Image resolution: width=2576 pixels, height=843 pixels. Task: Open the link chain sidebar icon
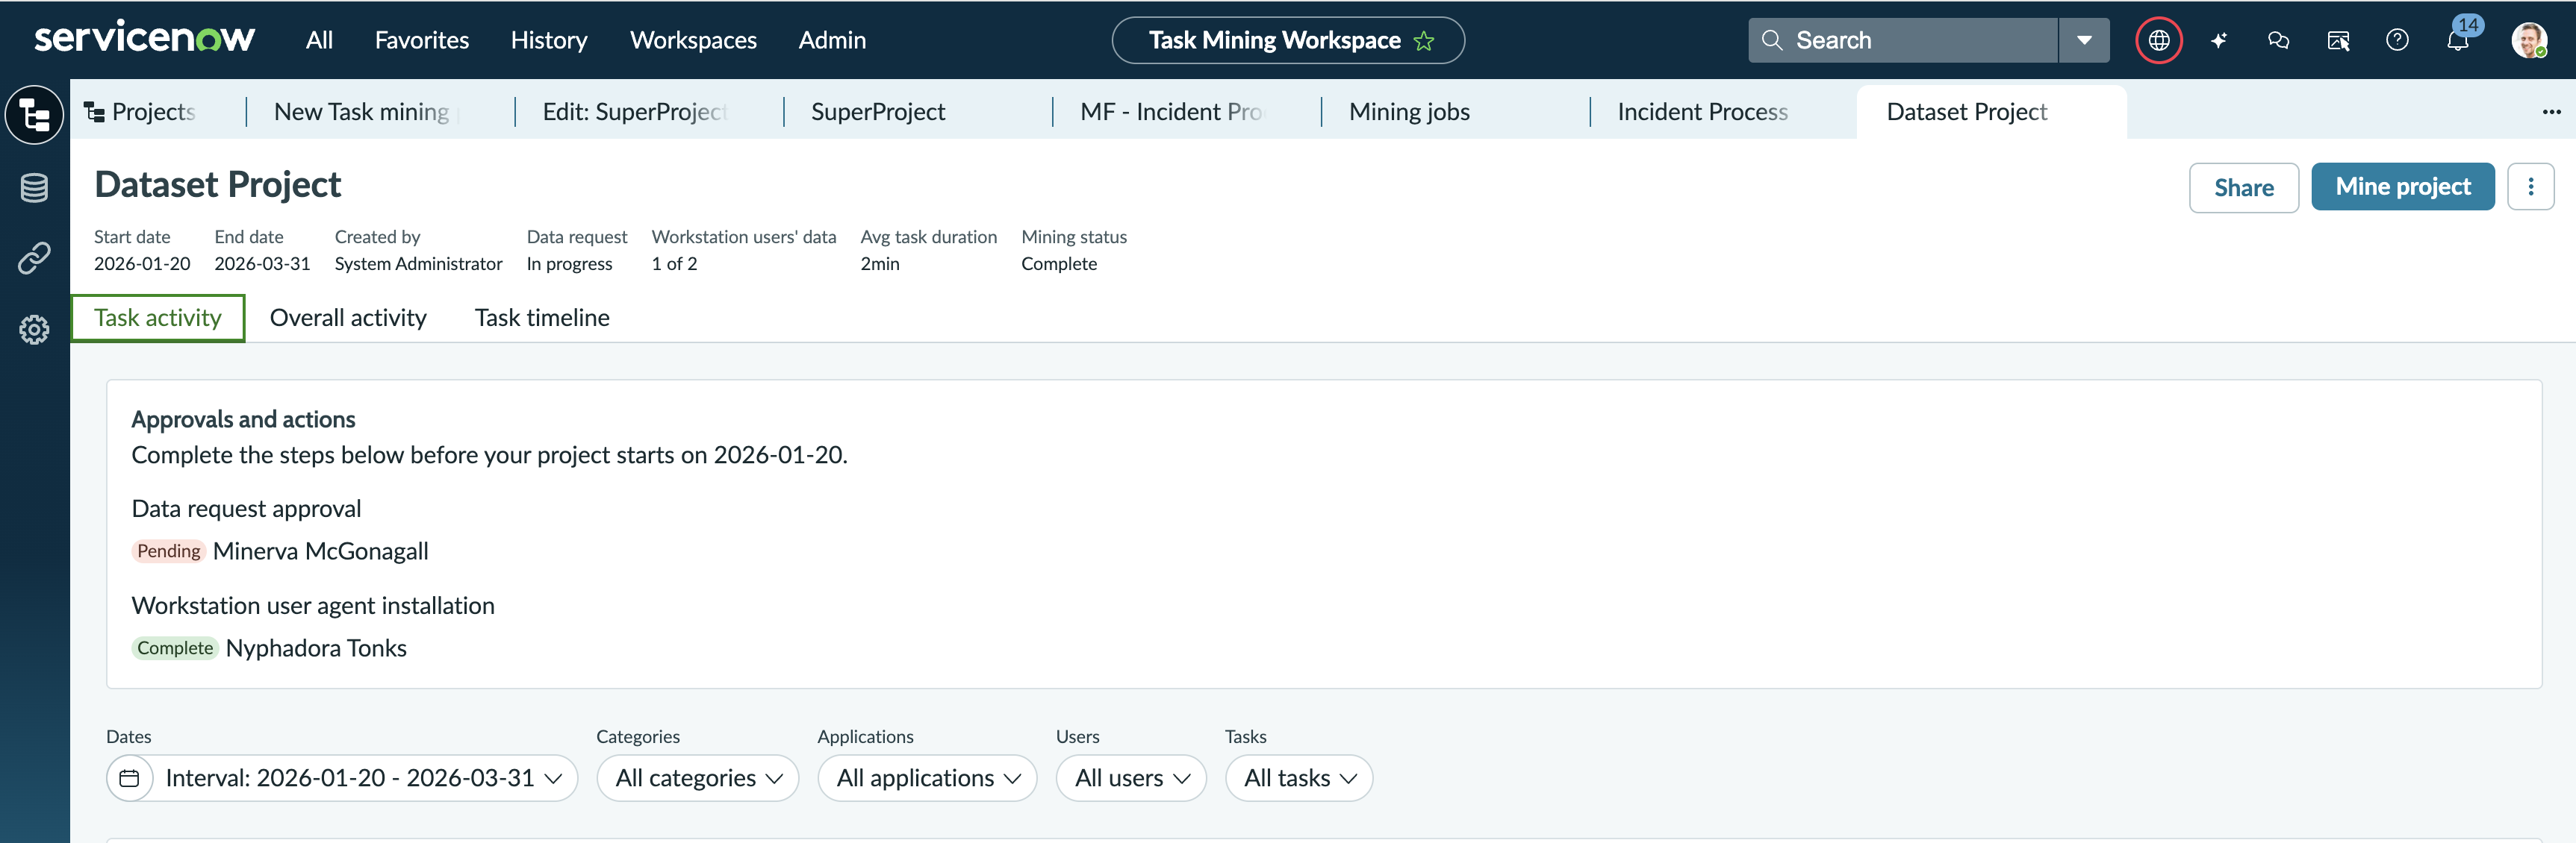(35, 257)
